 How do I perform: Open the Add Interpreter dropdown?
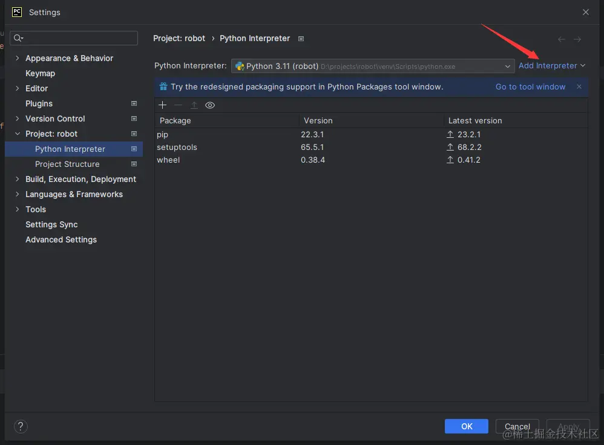(x=551, y=66)
